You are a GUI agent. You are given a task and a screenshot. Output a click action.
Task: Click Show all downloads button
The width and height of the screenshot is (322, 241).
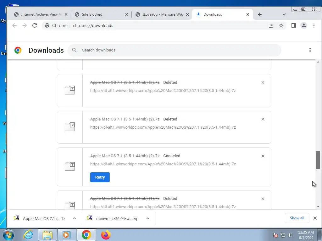click(297, 218)
